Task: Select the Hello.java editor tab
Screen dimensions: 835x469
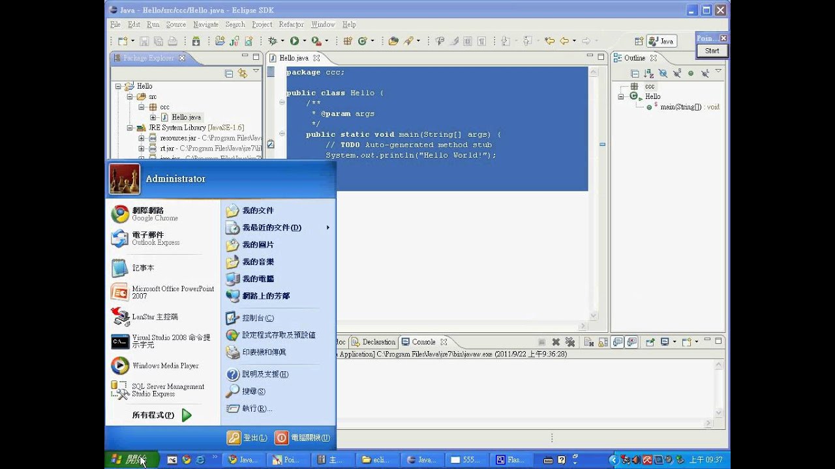Action: tap(294, 58)
